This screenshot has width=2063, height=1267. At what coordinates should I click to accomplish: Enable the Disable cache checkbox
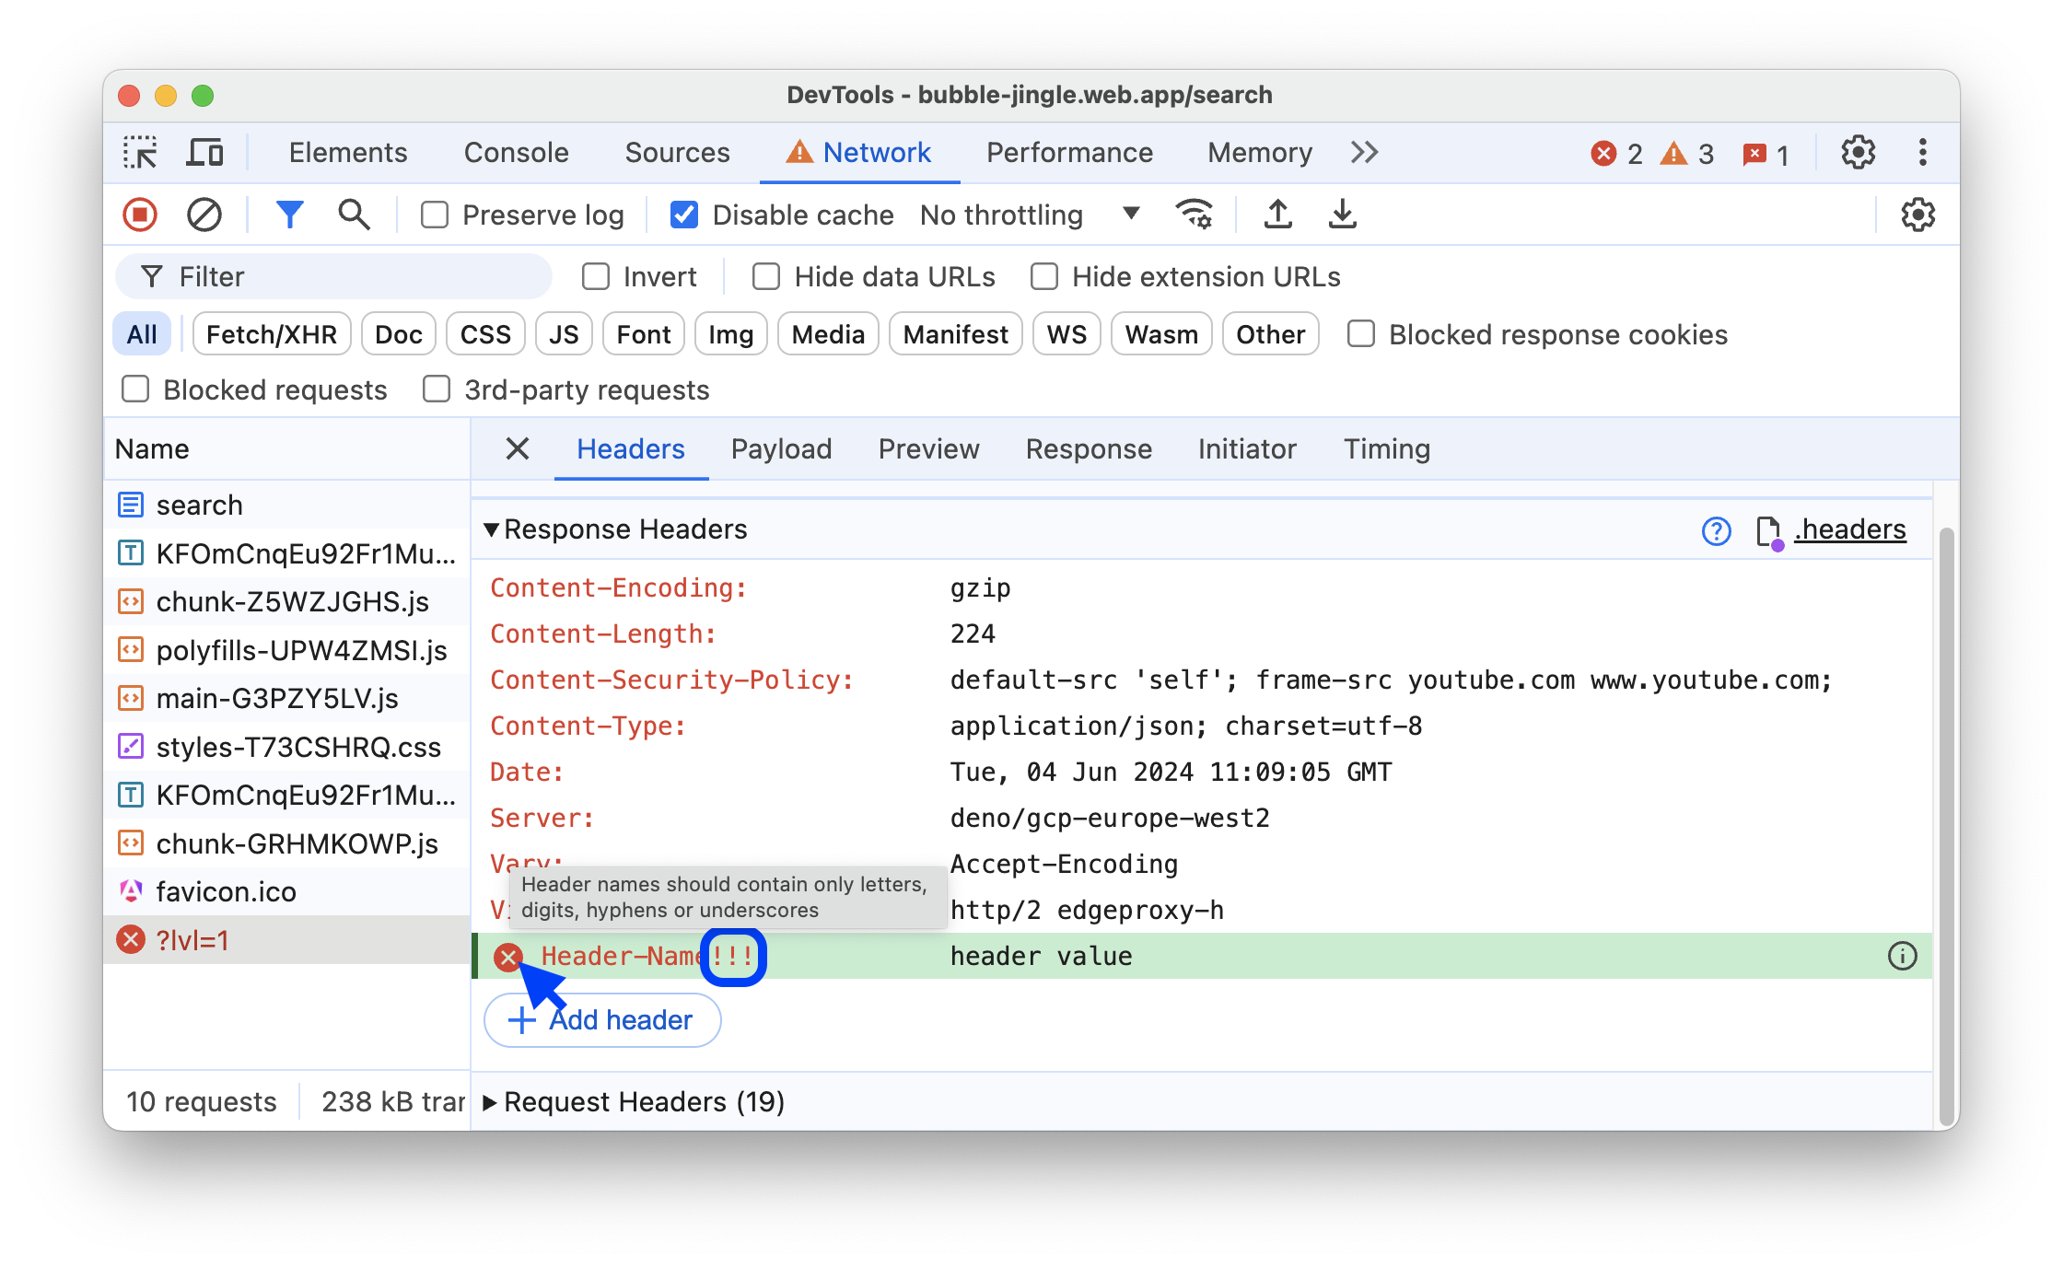[683, 214]
